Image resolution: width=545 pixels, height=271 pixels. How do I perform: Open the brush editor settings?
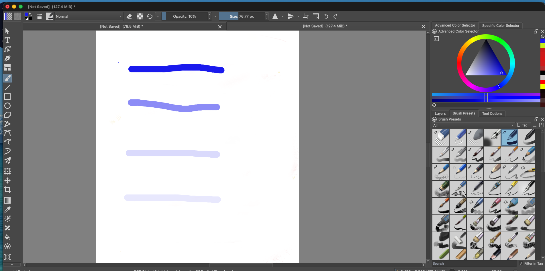[x=39, y=16]
